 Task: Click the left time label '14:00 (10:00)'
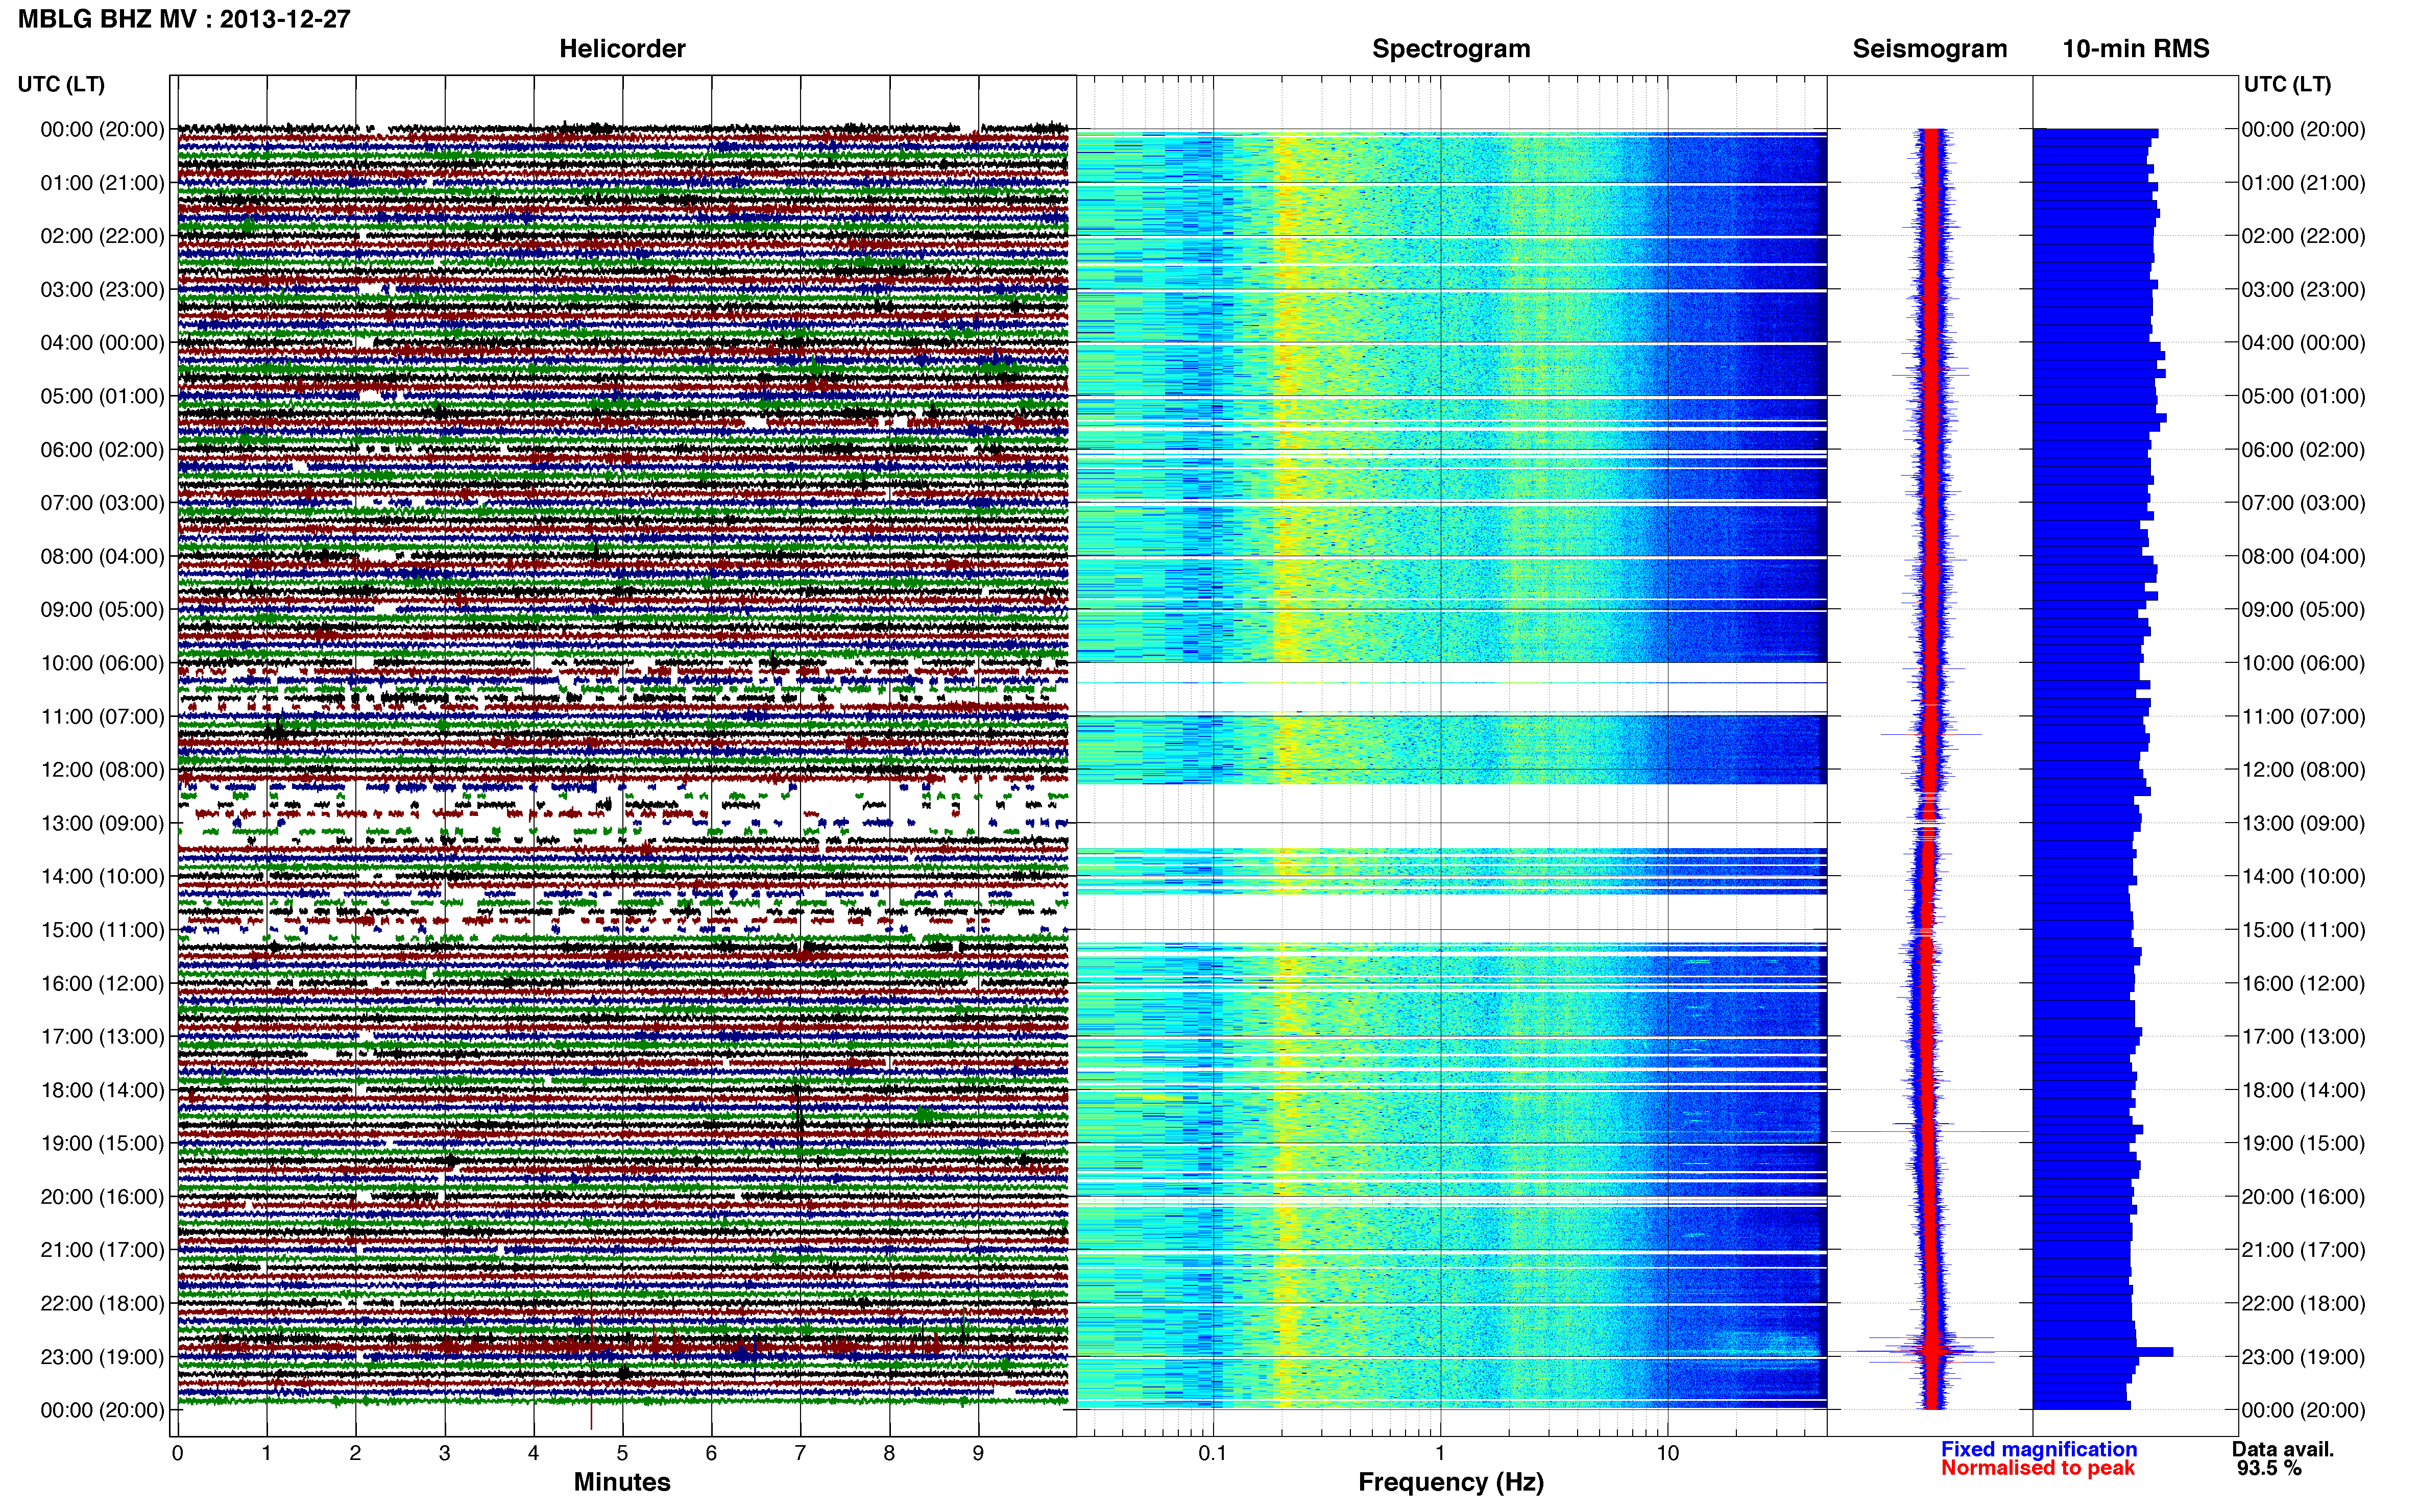102,877
